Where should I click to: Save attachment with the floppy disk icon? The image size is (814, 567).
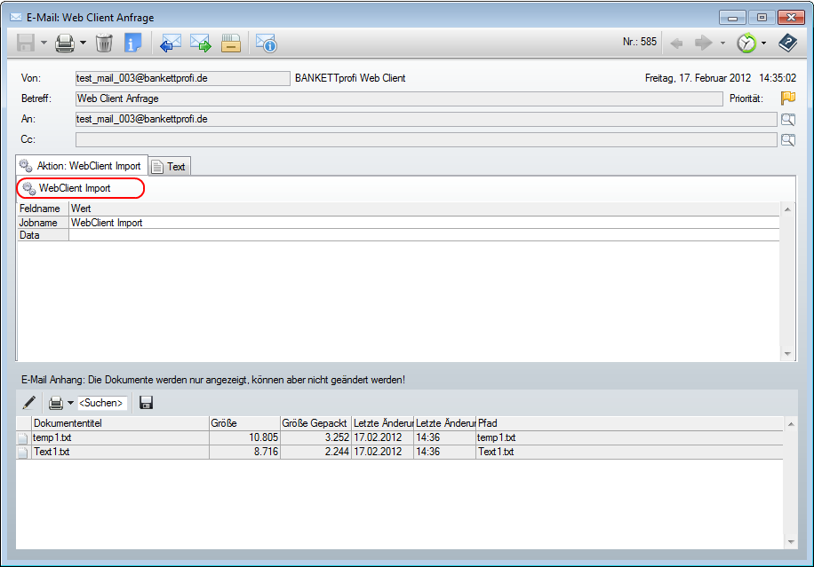click(147, 403)
